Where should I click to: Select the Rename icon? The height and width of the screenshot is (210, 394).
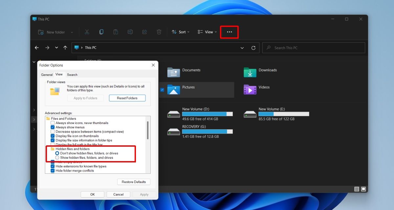(x=130, y=31)
